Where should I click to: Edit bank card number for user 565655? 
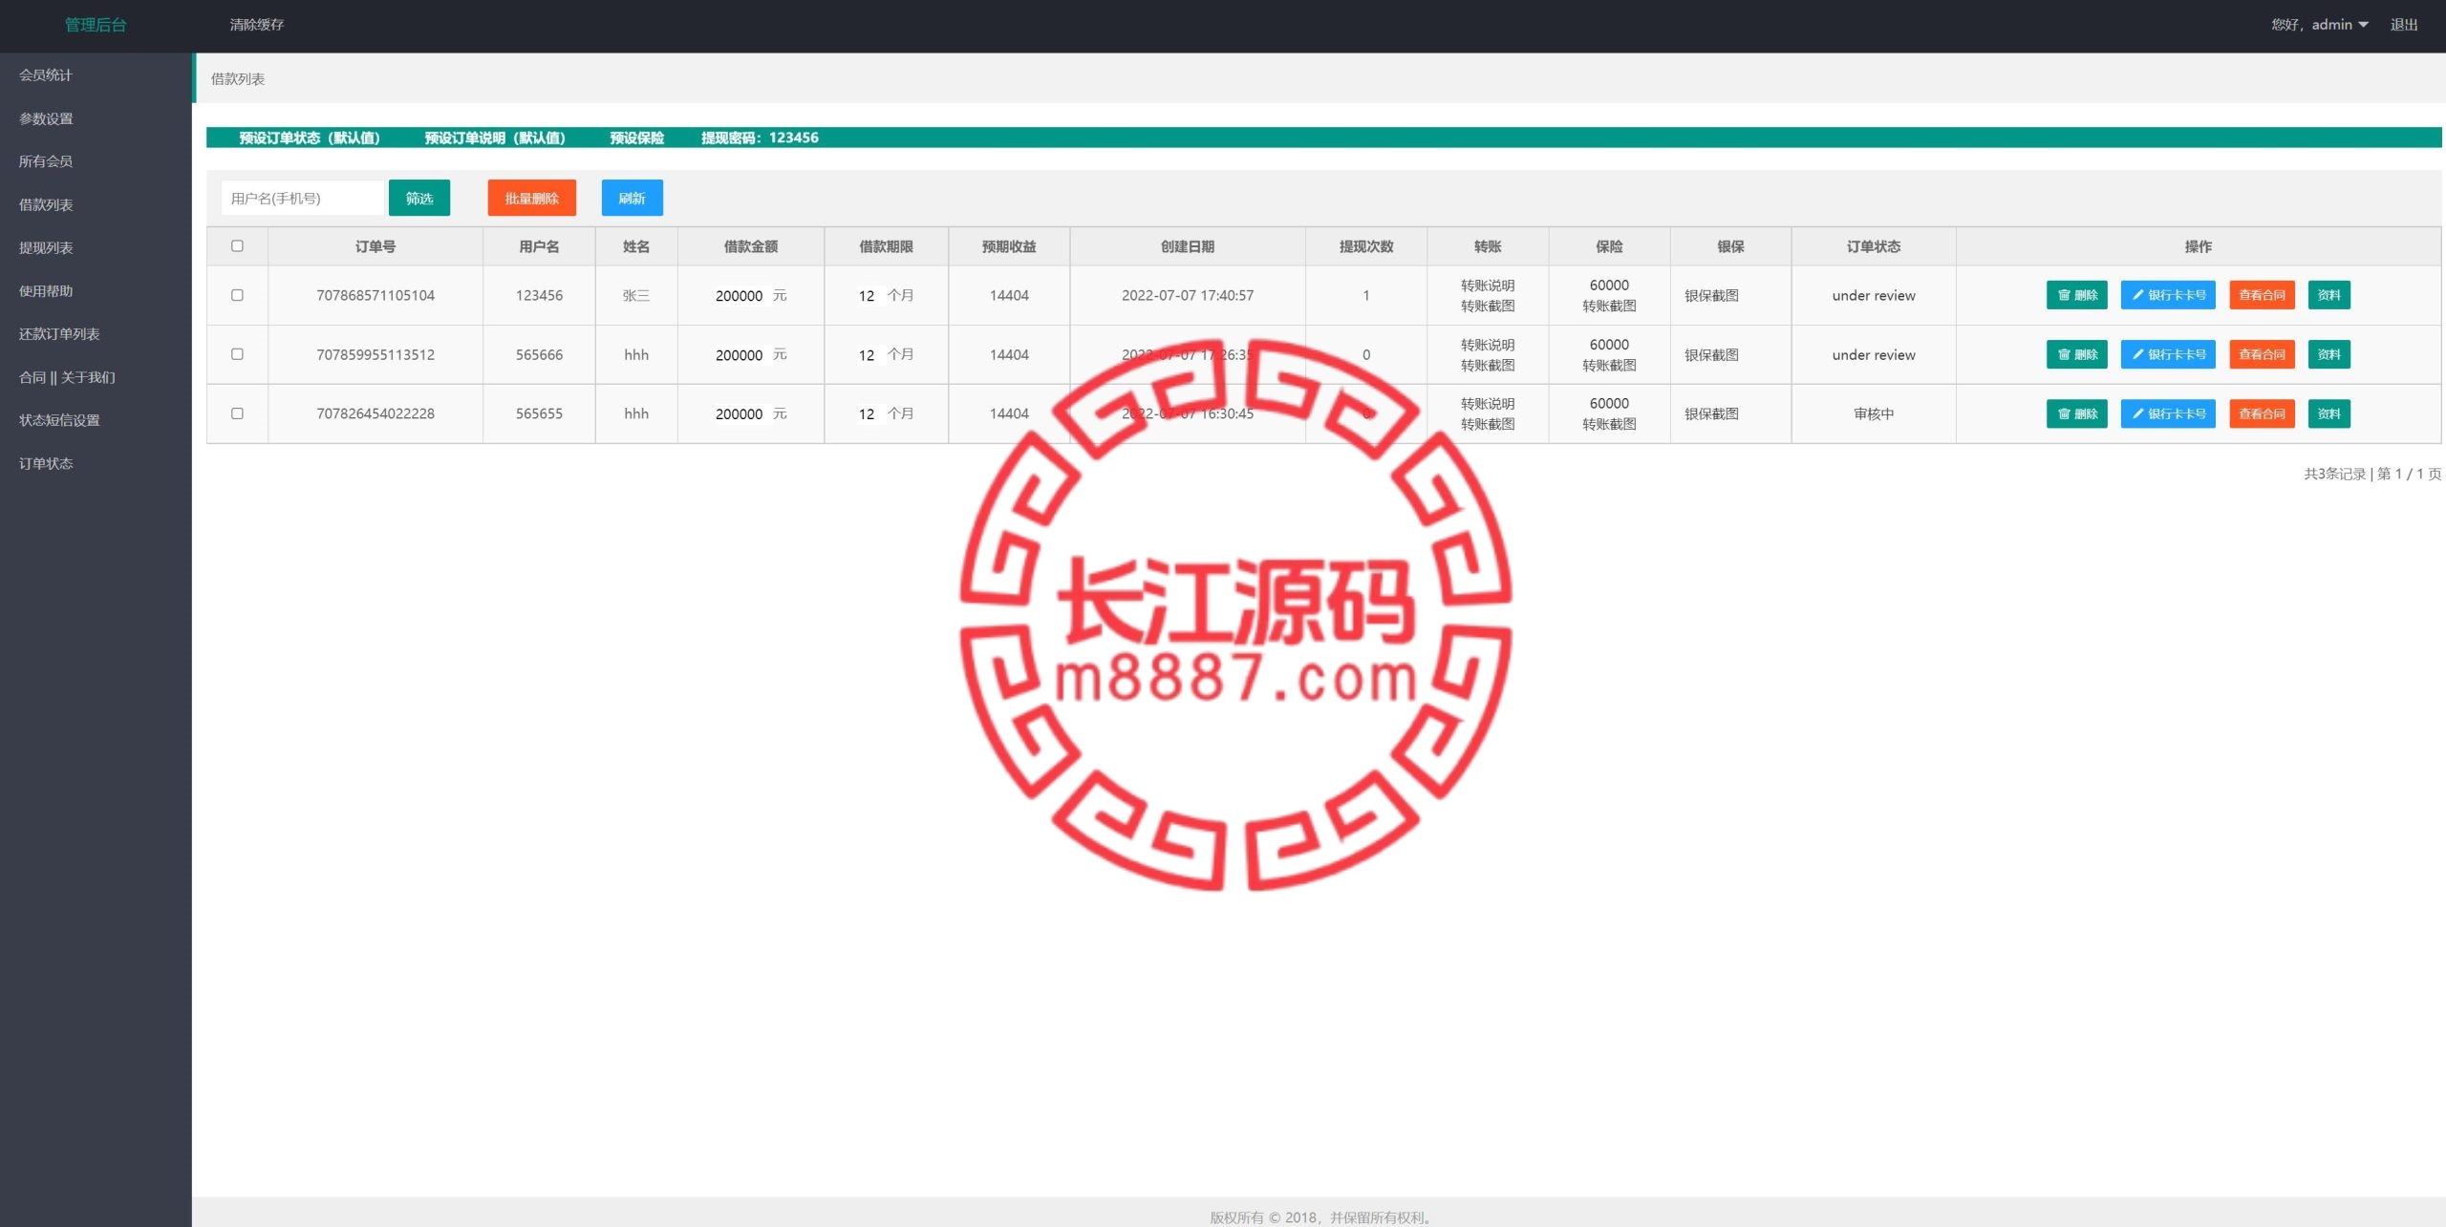[x=2168, y=413]
